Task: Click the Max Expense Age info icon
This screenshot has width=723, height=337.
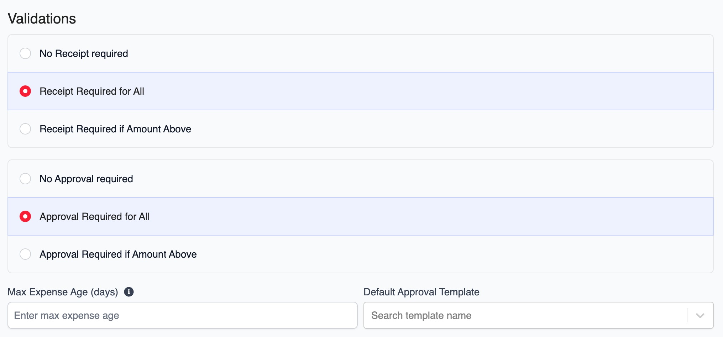Action: tap(129, 292)
